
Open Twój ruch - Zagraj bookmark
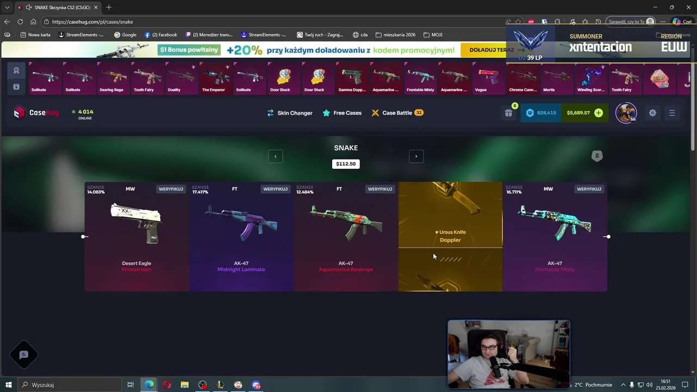click(320, 35)
